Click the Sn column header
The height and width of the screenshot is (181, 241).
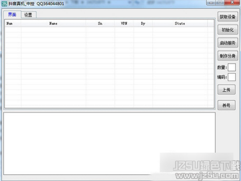(100, 24)
